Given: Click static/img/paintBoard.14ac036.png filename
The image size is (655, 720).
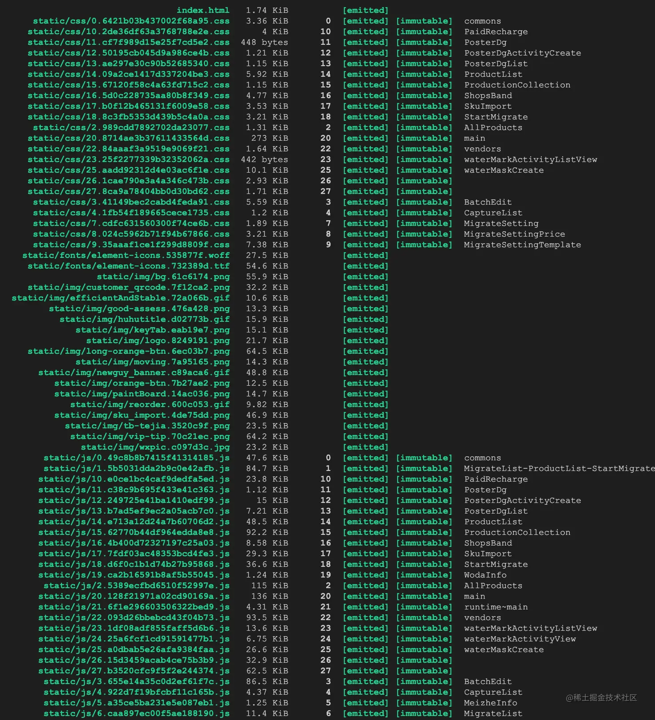Looking at the screenshot, I should coord(142,394).
